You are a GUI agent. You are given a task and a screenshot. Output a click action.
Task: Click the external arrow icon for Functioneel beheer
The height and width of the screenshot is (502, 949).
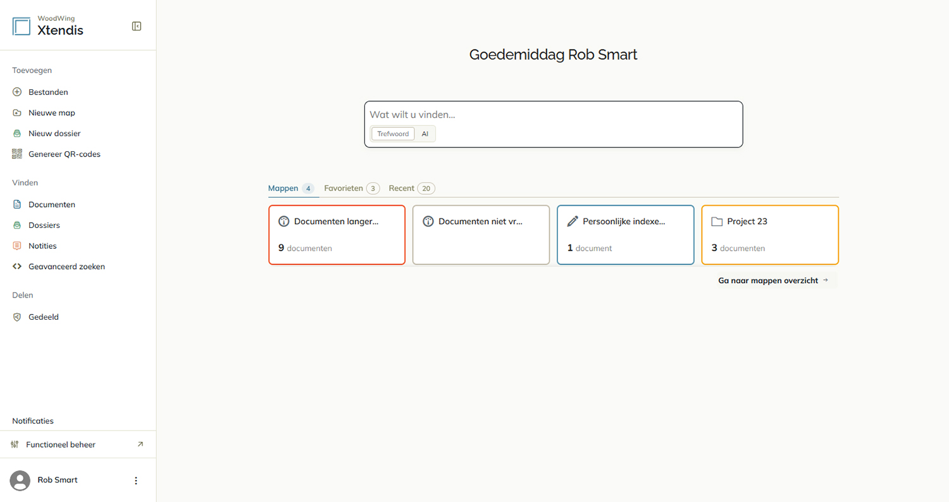pyautogui.click(x=140, y=444)
